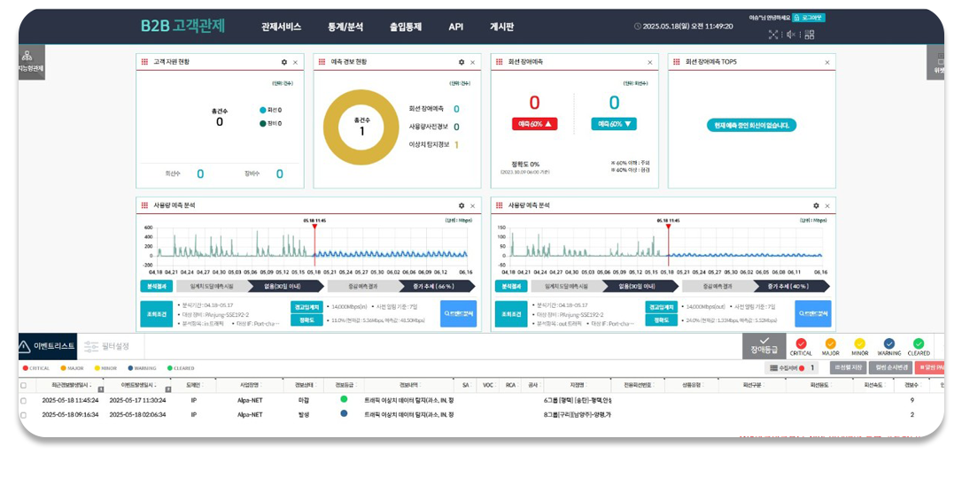Toggle the muted speaker icon in header

click(x=791, y=35)
